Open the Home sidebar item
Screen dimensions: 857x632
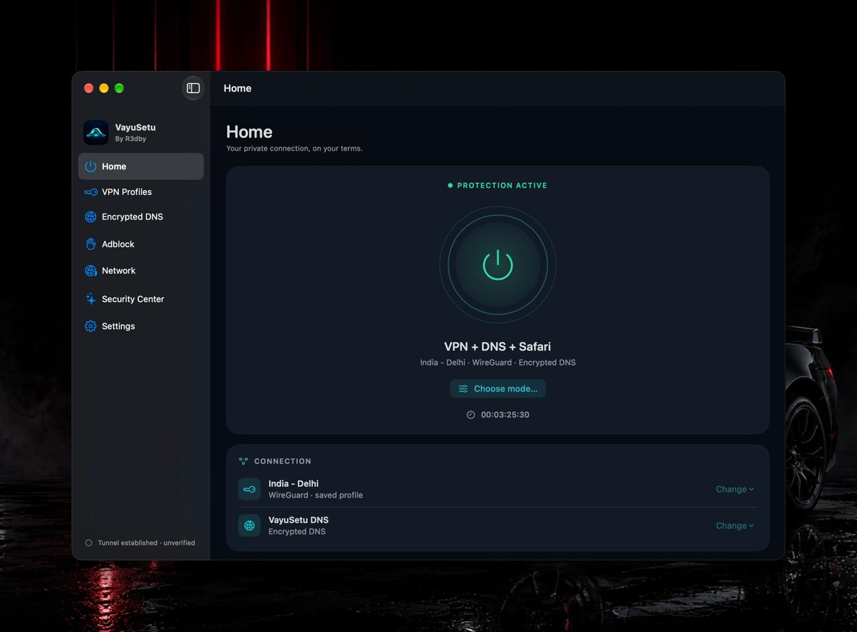click(141, 166)
